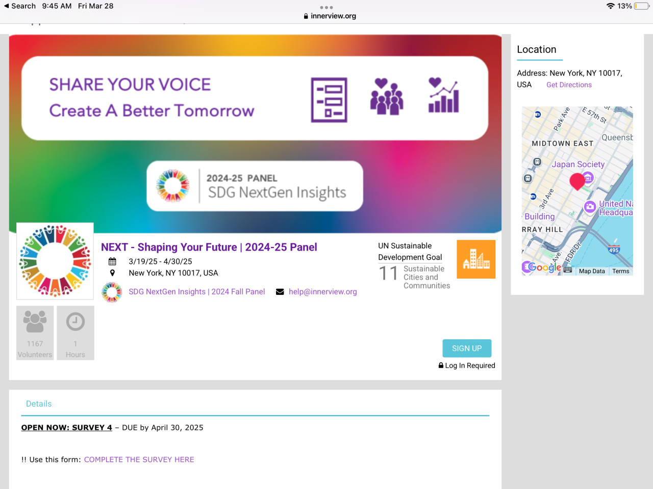Open the SDG color wheel profile image

pos(55,261)
